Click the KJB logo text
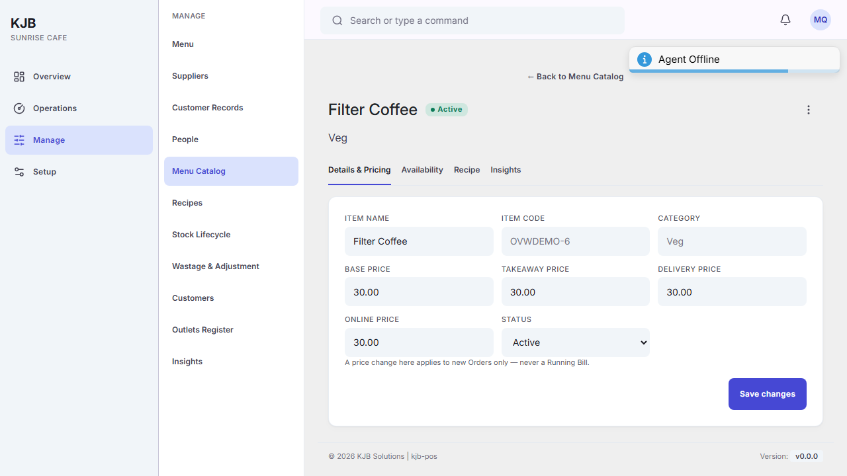 [x=23, y=23]
